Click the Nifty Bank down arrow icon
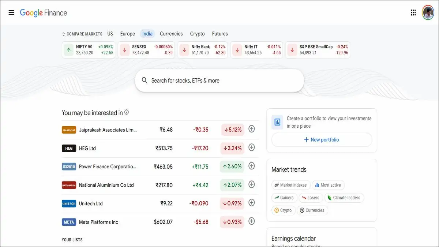Image resolution: width=439 pixels, height=247 pixels. click(x=184, y=50)
